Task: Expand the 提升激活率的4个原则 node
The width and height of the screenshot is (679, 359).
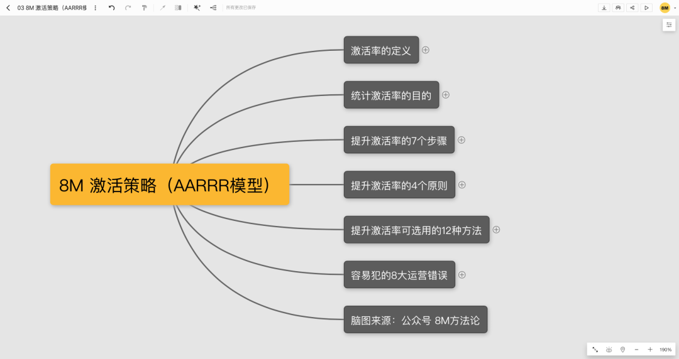Action: pyautogui.click(x=462, y=185)
